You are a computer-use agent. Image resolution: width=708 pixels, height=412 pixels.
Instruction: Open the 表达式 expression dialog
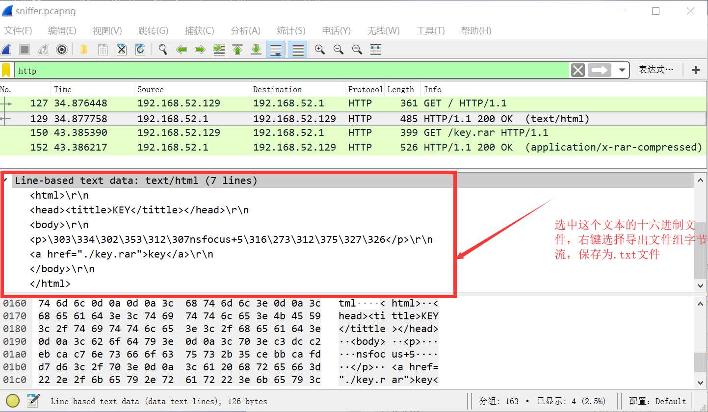tap(656, 70)
